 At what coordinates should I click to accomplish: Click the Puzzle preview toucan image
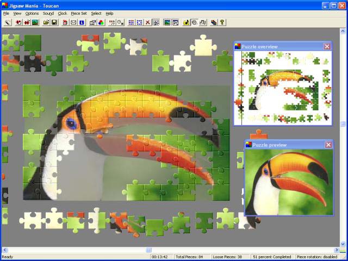tap(289, 182)
